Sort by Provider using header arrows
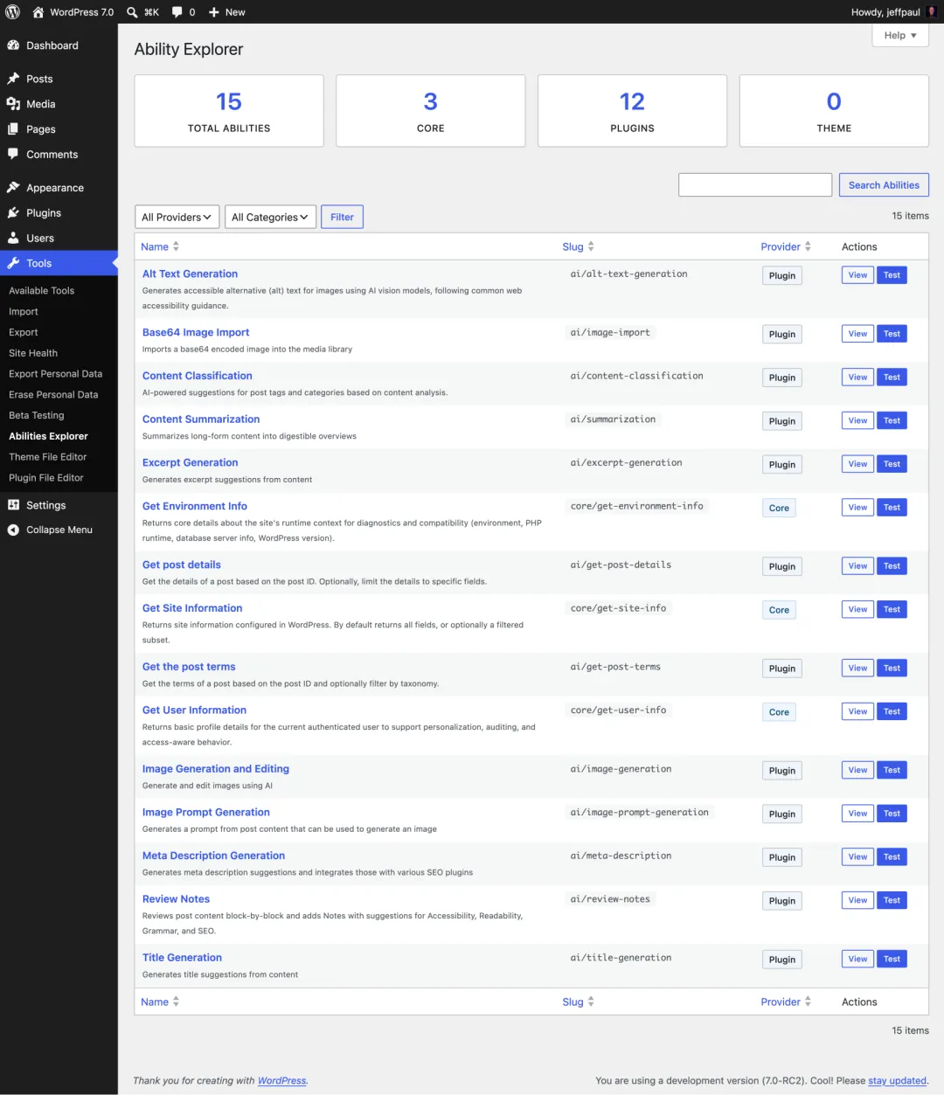Viewport: 944px width, 1095px height. pos(808,246)
